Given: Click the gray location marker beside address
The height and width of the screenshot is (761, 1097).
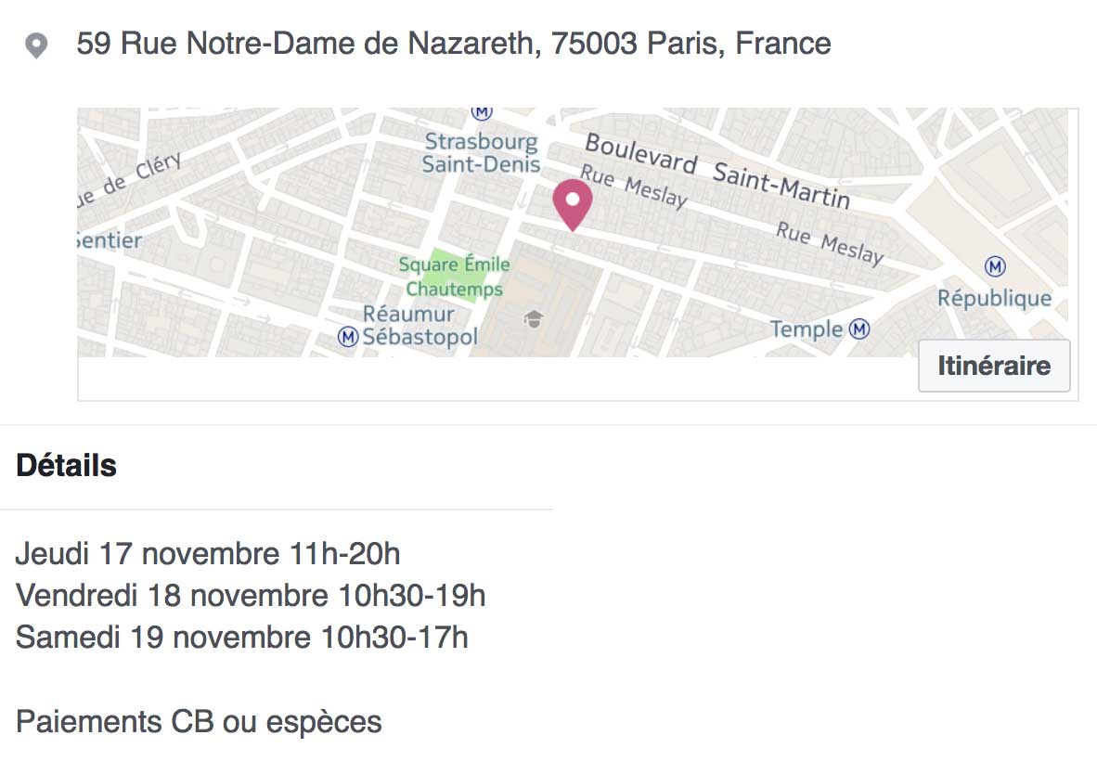Looking at the screenshot, I should click(x=35, y=45).
